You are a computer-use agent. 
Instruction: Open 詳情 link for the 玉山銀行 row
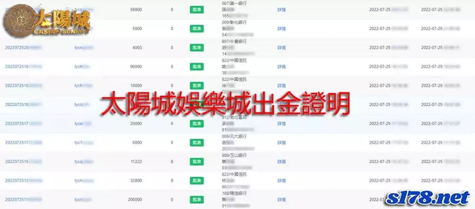[x=281, y=162]
